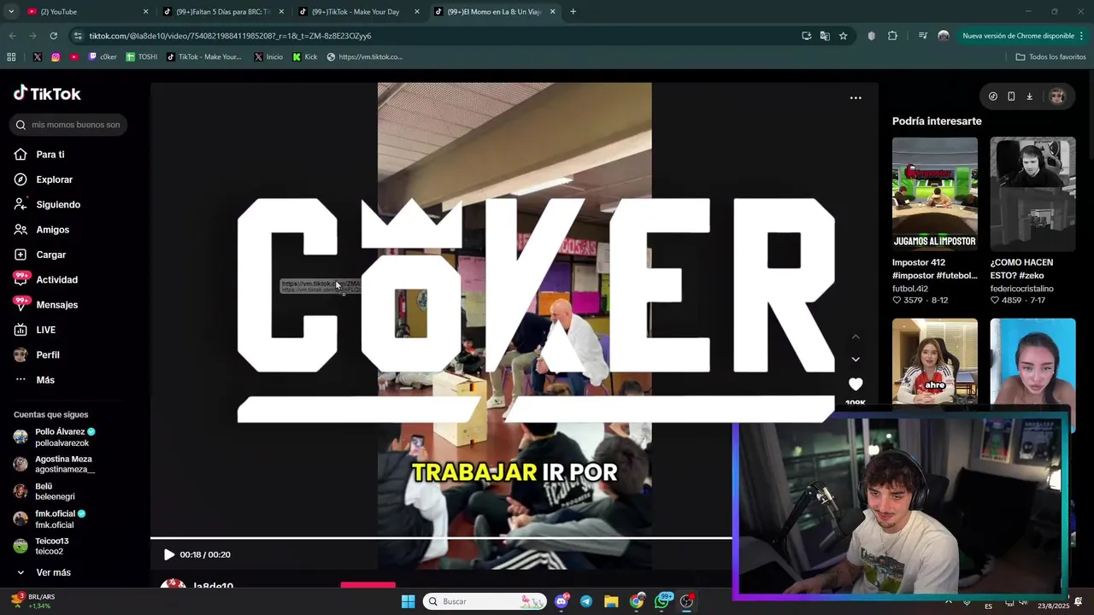Viewport: 1094px width, 615px height.
Task: Play the paused video
Action: click(x=169, y=554)
